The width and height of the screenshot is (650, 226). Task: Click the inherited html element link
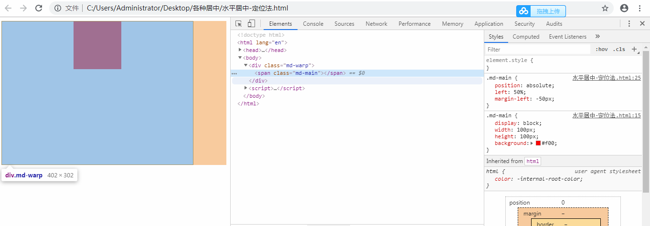(x=533, y=161)
